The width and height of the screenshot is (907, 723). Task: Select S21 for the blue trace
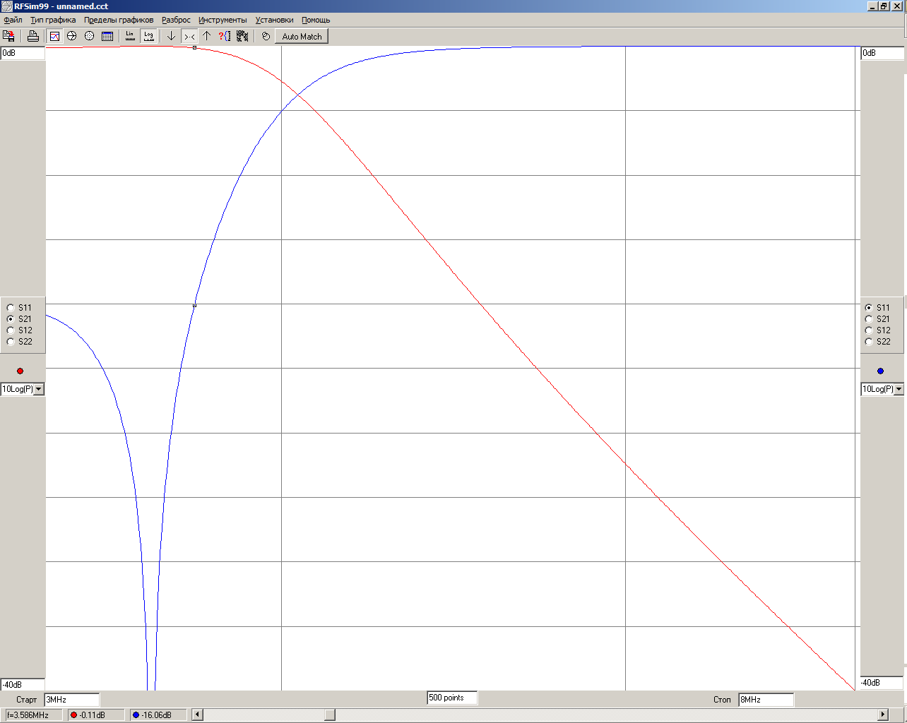point(869,319)
